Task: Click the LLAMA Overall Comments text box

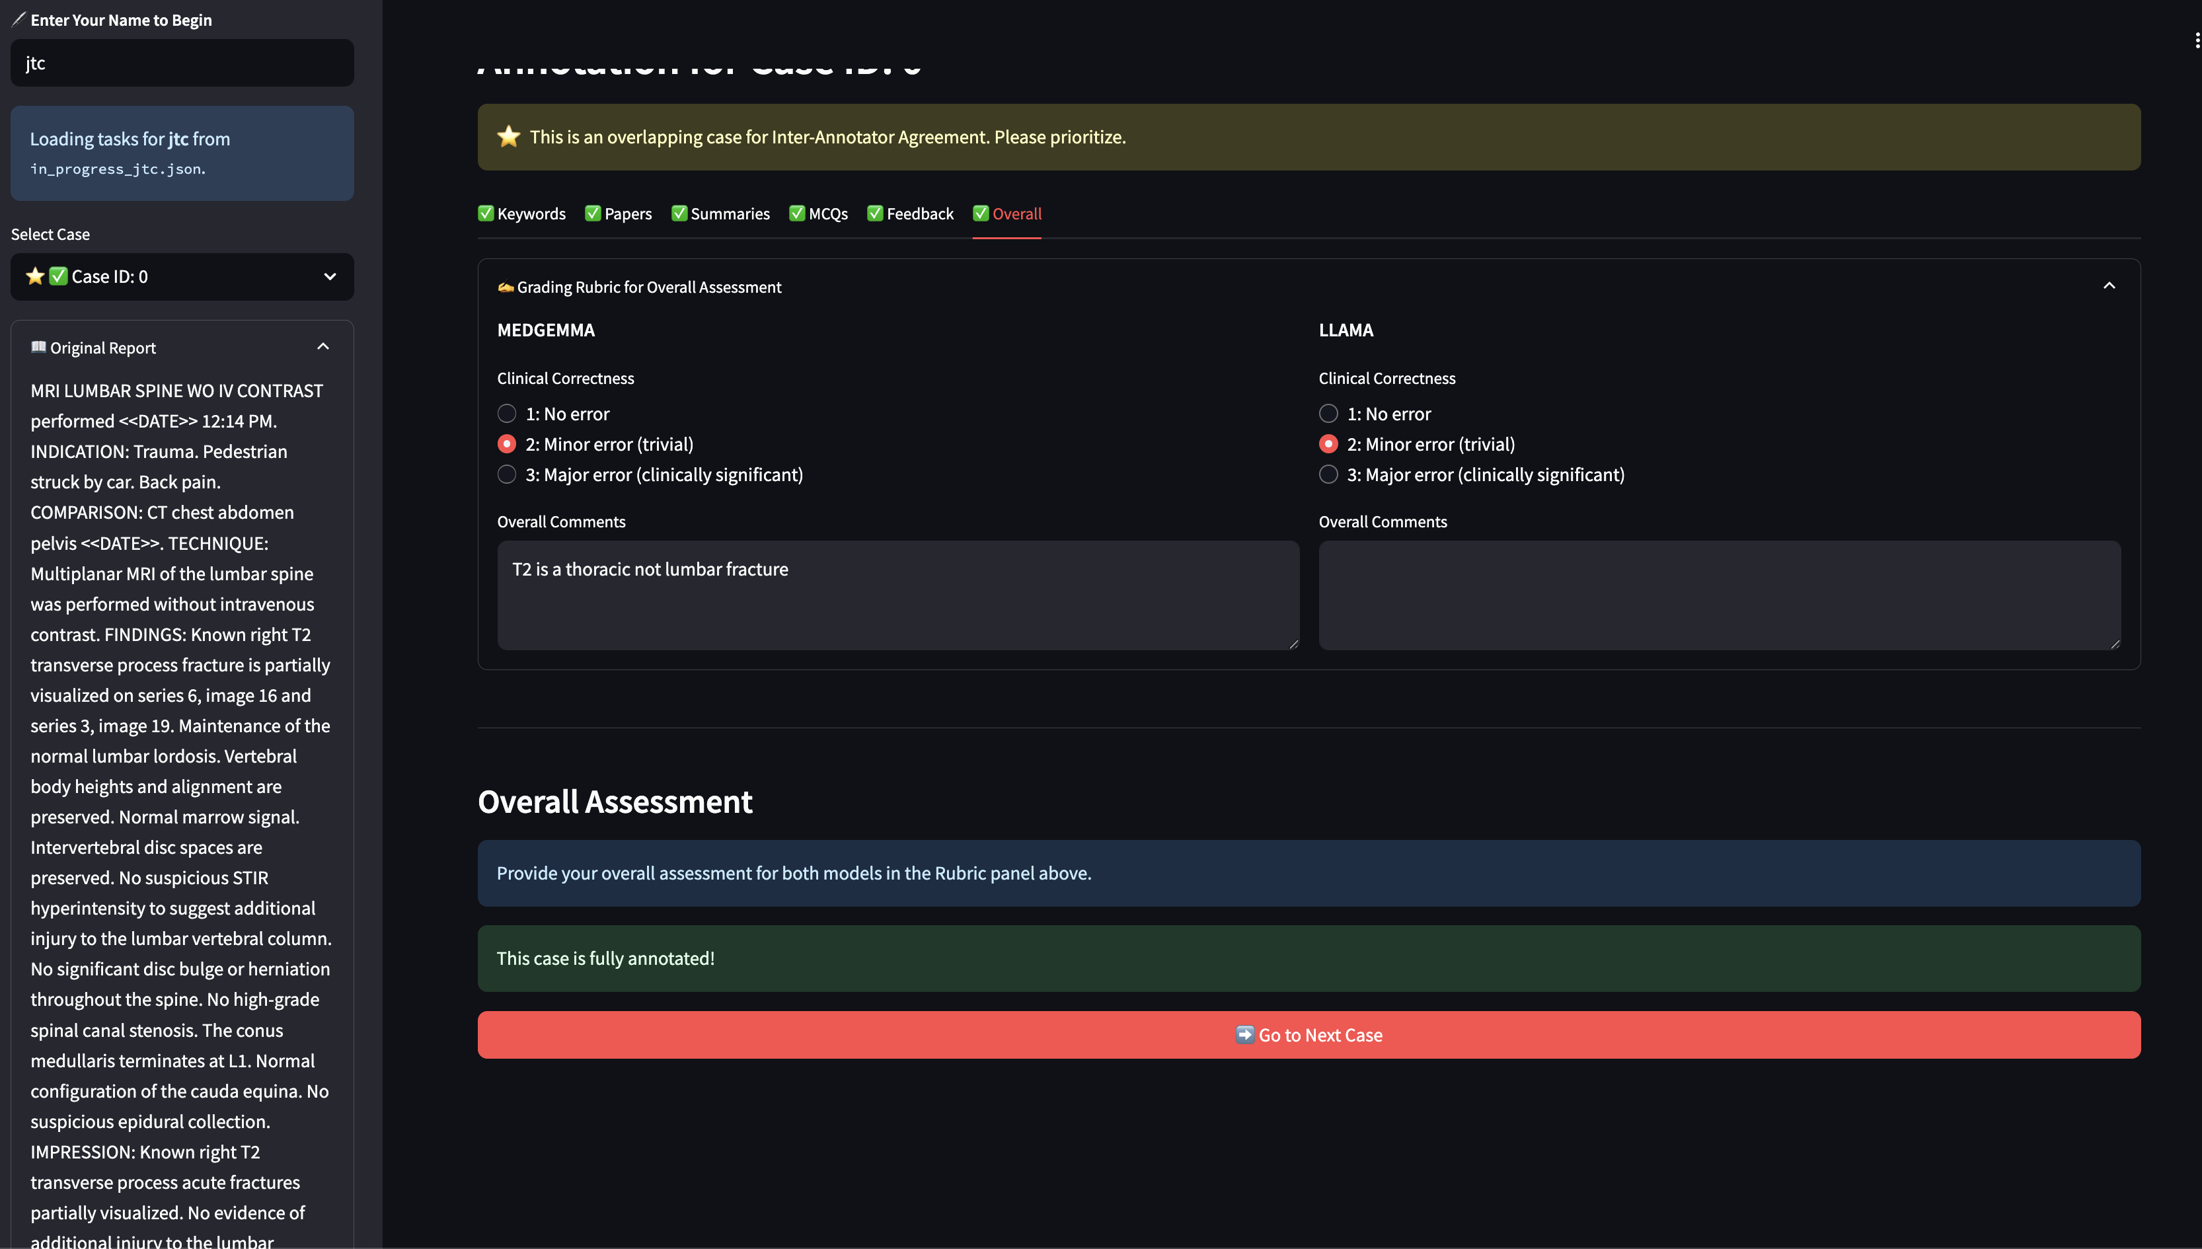Action: (x=1719, y=595)
